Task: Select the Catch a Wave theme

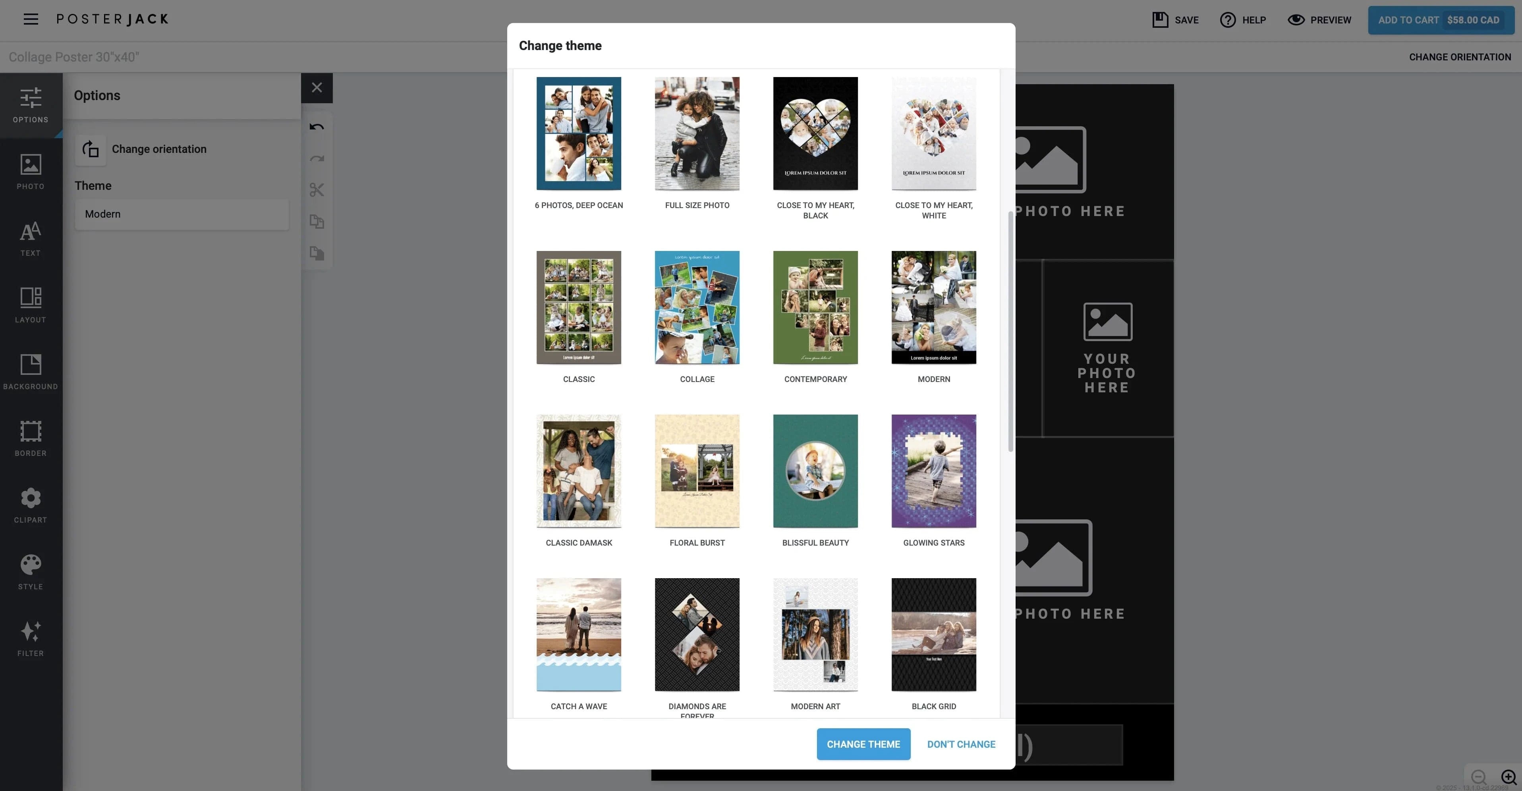Action: pyautogui.click(x=578, y=635)
